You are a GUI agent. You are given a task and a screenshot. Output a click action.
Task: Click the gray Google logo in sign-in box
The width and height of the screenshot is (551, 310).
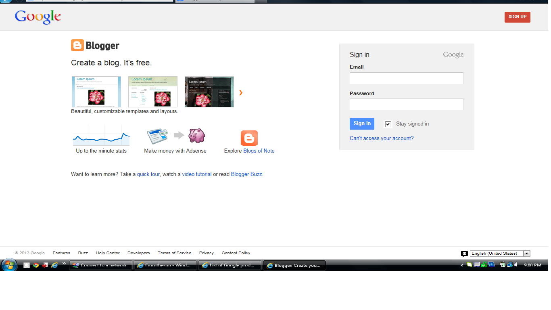pyautogui.click(x=453, y=55)
